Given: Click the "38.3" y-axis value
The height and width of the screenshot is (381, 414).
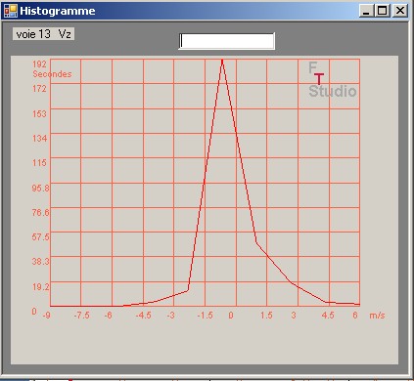Looking at the screenshot, I should (40, 261).
